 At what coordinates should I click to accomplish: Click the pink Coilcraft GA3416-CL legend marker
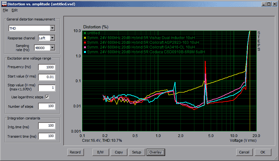click(x=85, y=47)
